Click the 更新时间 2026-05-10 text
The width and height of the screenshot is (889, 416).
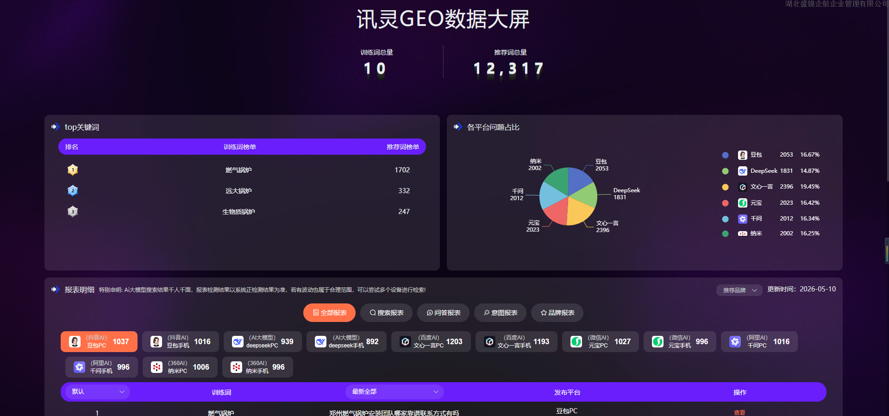(801, 289)
